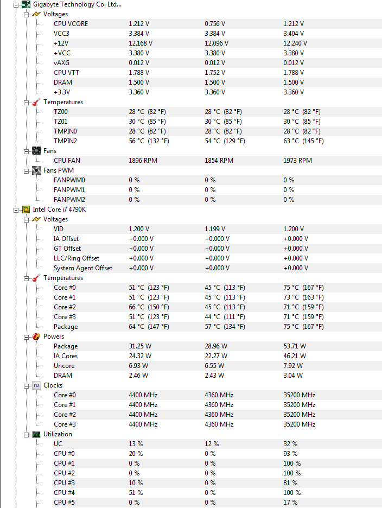Click the Gigabyte motherboard icon
The height and width of the screenshot is (508, 382).
point(26,4)
